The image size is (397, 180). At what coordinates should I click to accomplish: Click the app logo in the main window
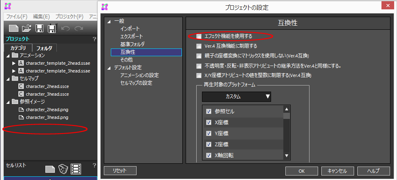click(8, 6)
